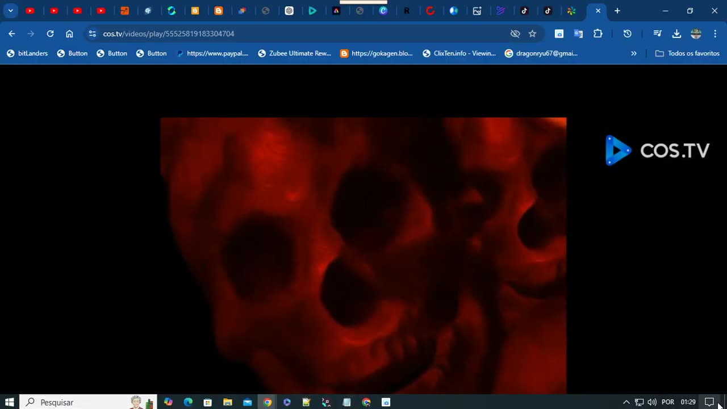Expand the tab search dropdown
This screenshot has height=409, width=727.
(x=10, y=11)
